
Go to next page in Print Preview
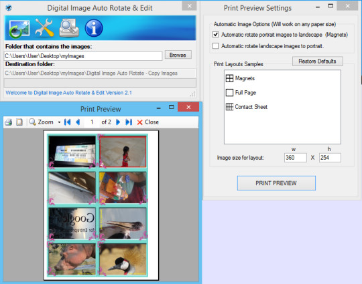pos(118,122)
